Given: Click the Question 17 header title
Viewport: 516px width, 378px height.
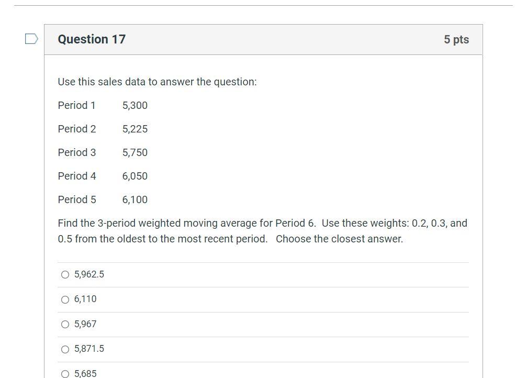Looking at the screenshot, I should click(92, 39).
